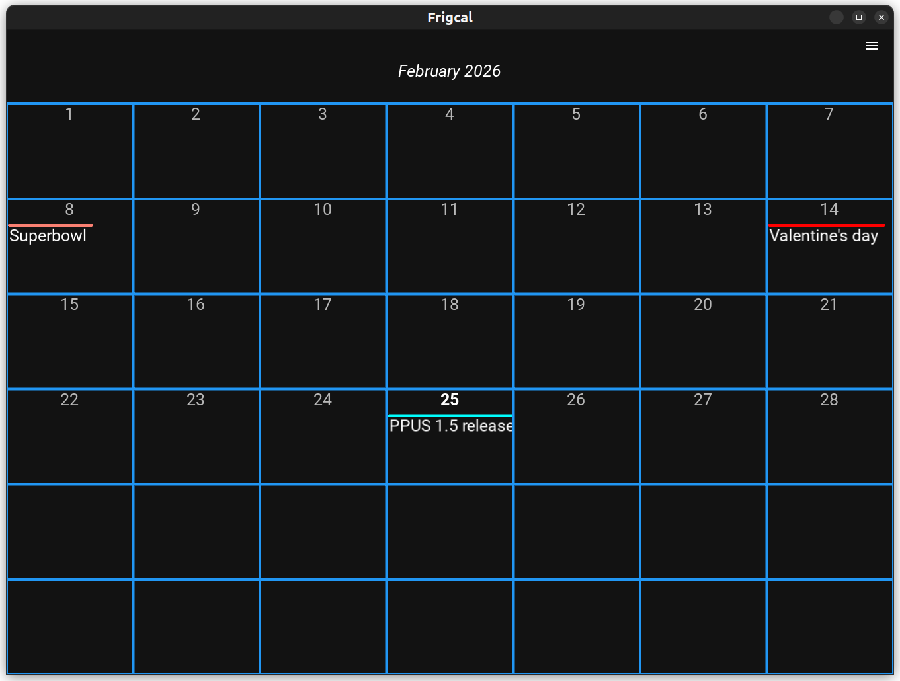Select day 1 cell

coord(69,151)
